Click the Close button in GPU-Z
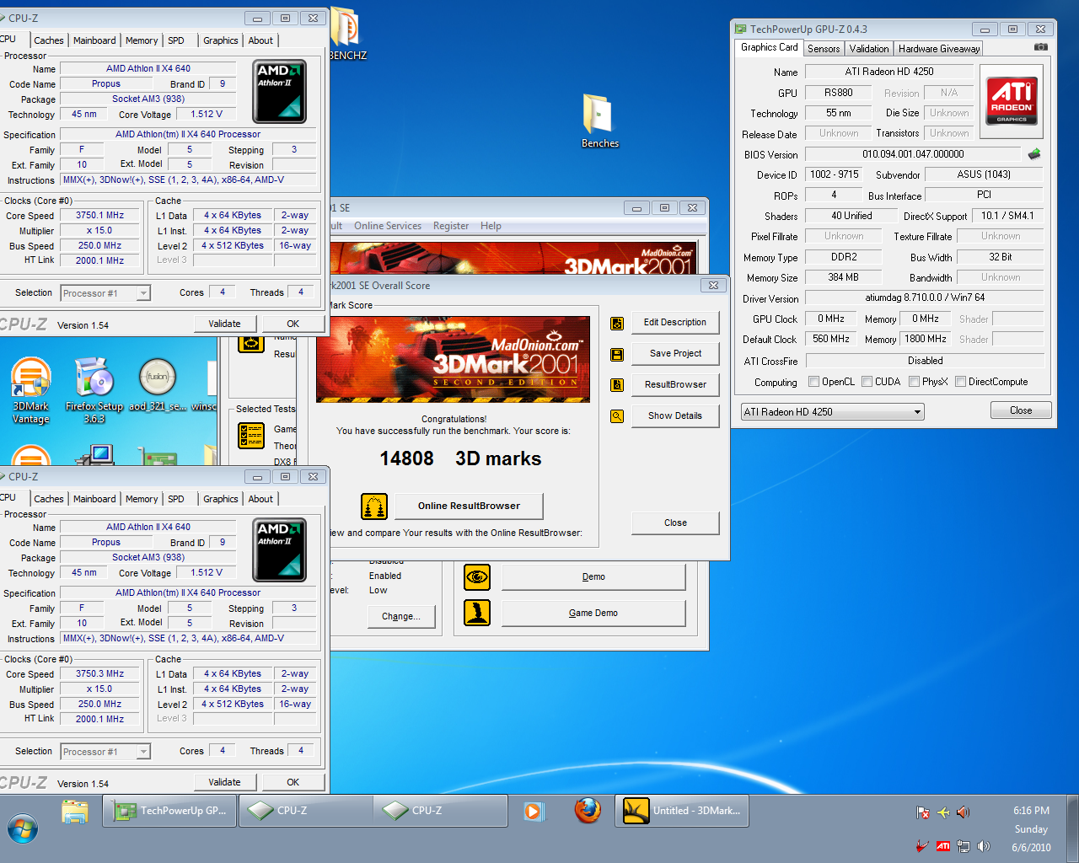1079x863 pixels. (x=1021, y=410)
